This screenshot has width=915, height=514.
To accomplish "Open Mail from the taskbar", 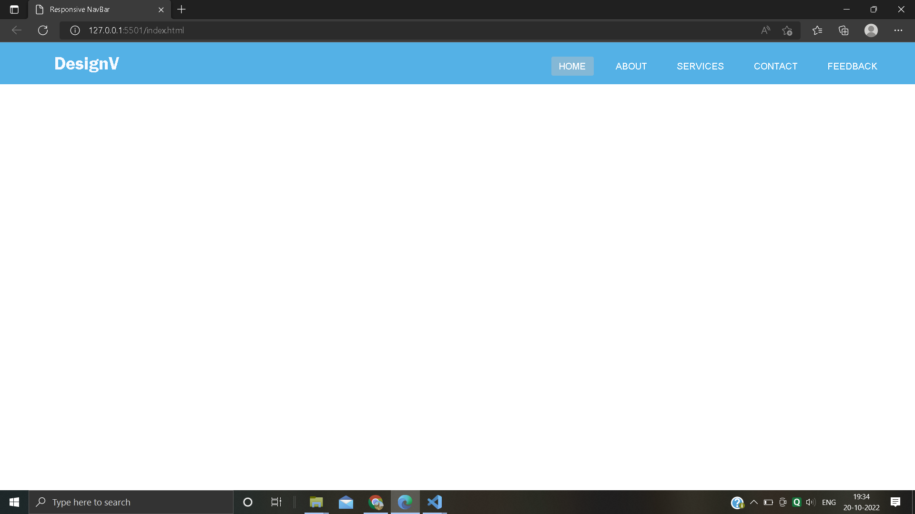I will click(x=346, y=502).
